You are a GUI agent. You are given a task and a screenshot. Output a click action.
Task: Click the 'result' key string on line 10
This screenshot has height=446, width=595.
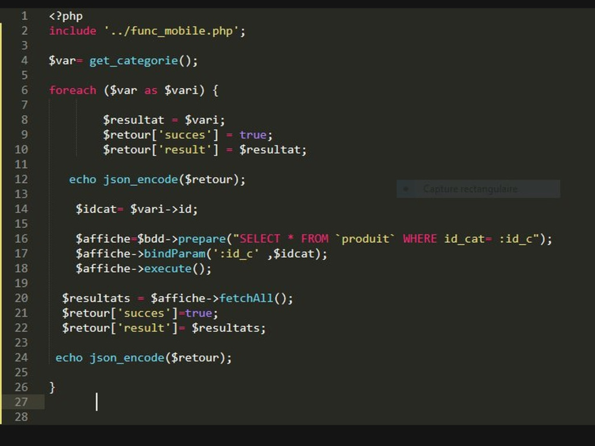coord(185,149)
